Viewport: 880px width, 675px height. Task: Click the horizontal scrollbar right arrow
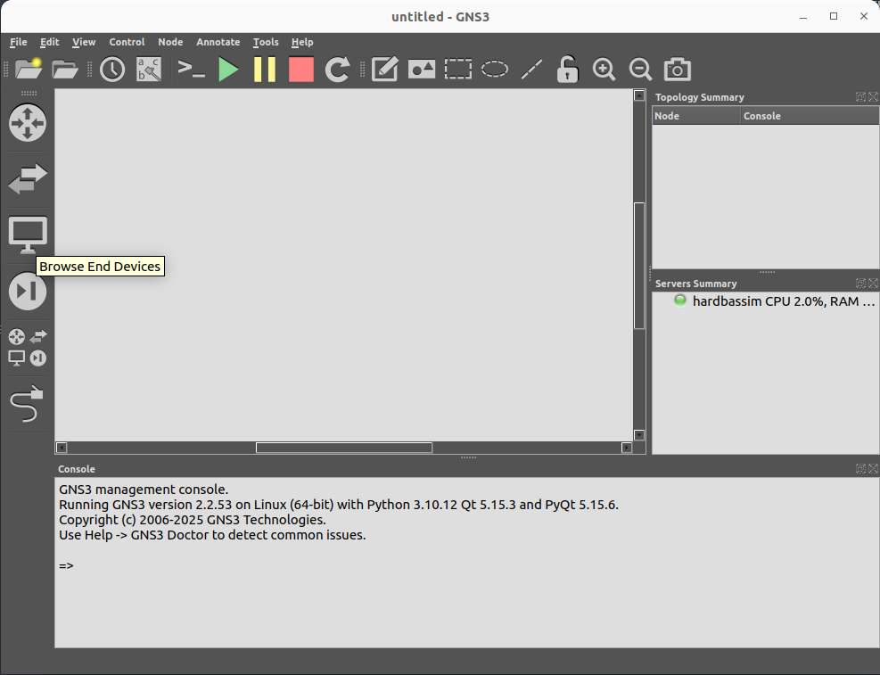[627, 448]
